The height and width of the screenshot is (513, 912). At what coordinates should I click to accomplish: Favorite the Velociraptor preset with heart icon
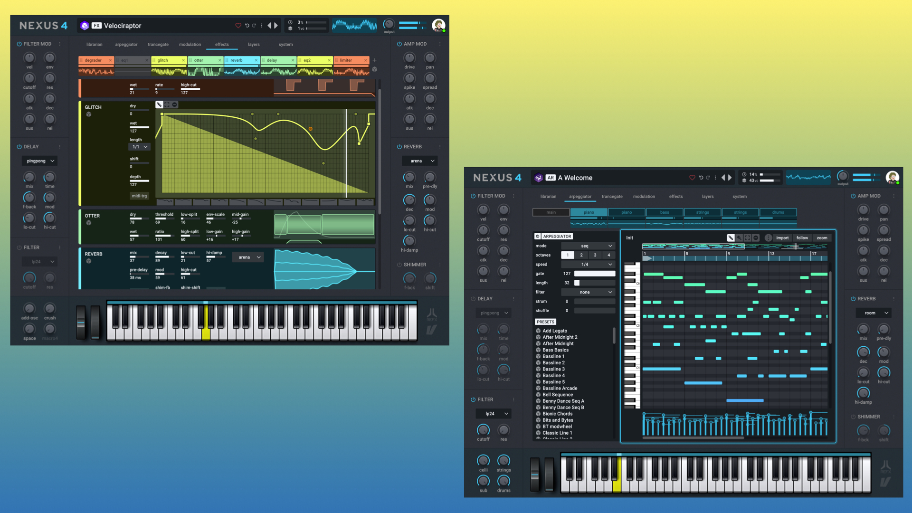pyautogui.click(x=238, y=26)
